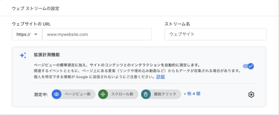The width and height of the screenshot is (279, 115).
Task: Open enhanced measurement gear settings
Action: [x=251, y=95]
